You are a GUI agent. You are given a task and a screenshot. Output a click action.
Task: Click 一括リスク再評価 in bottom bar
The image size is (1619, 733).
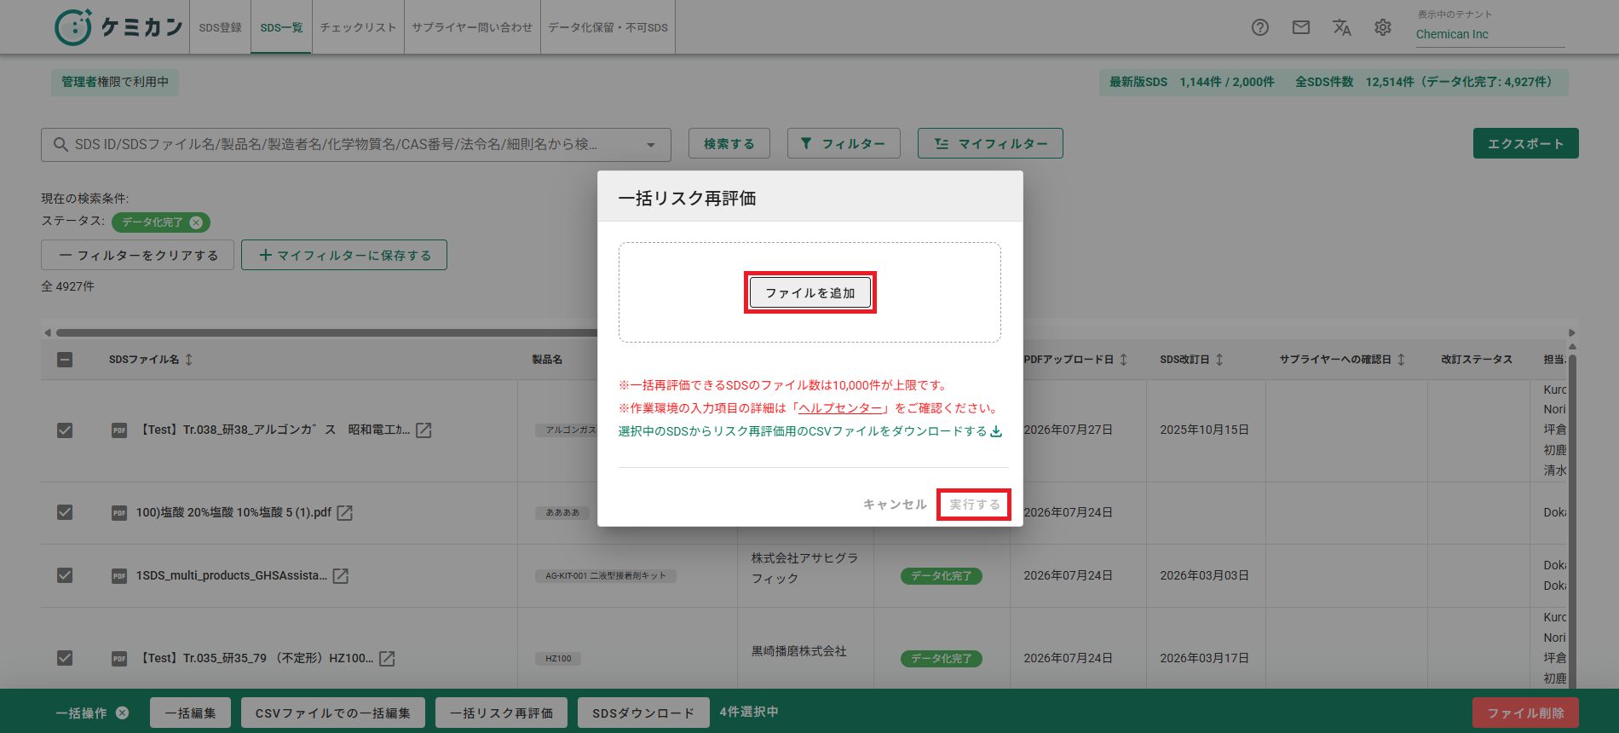coord(501,713)
